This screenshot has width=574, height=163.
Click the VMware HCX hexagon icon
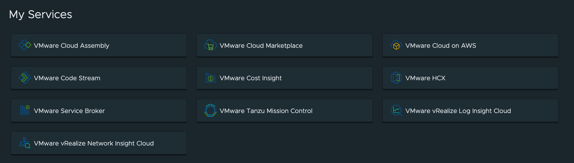click(396, 78)
